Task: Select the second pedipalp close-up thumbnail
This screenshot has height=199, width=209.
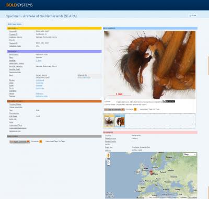Action: click(x=120, y=121)
